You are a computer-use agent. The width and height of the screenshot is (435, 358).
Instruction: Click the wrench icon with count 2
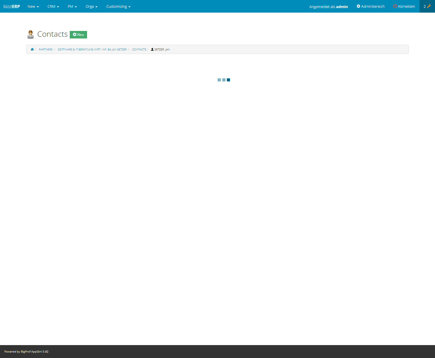point(427,6)
